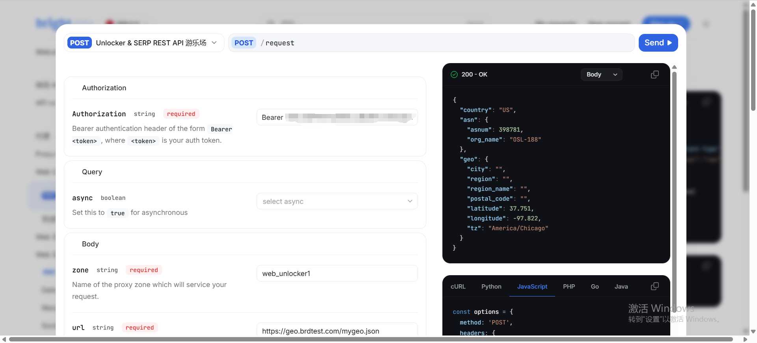Click the blue POST badge in API selector
This screenshot has height=343, width=757.
tap(80, 43)
